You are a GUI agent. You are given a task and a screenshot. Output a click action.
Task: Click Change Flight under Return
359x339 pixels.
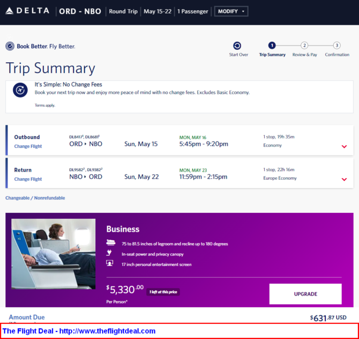pos(28,179)
